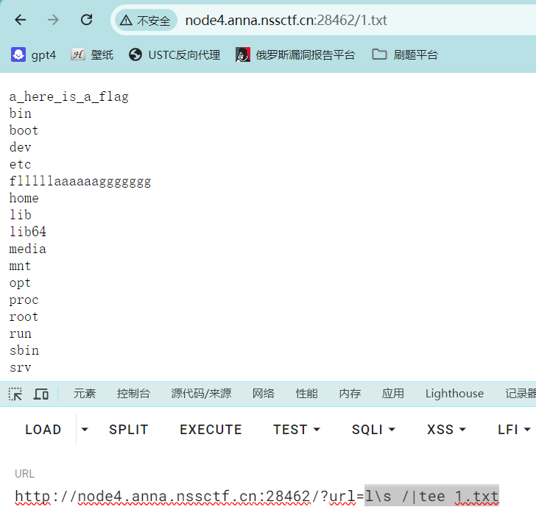Open the 刷题平台 bookmark folder
Viewport: 536px width, 507px height.
pyautogui.click(x=405, y=54)
